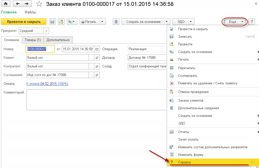
Task: Expand the Приоритет dropdown arrow
Action: (46, 31)
